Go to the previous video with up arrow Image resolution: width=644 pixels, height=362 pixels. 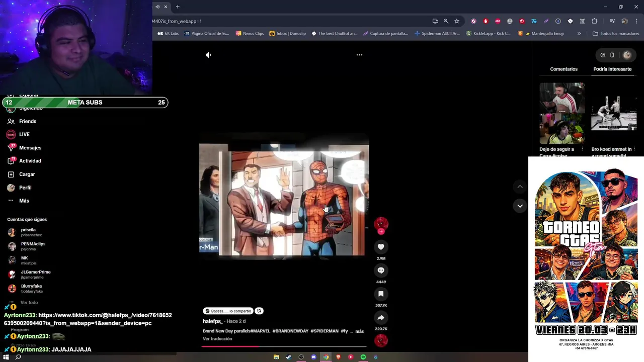(x=520, y=187)
